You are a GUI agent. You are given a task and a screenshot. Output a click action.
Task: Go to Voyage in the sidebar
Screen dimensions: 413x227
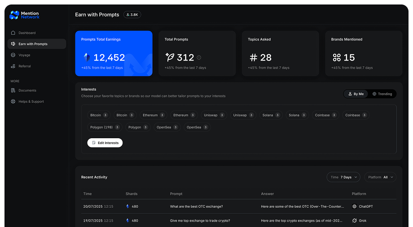click(x=24, y=55)
